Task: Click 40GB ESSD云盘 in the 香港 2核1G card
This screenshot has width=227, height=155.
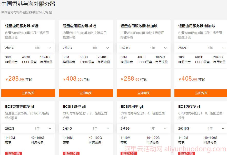Action: click(29, 60)
